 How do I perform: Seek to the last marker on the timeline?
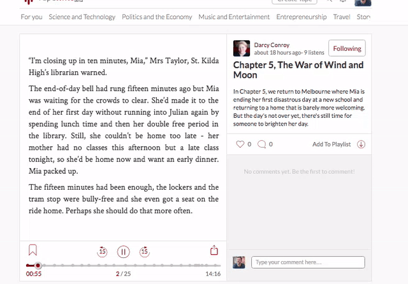215,266
